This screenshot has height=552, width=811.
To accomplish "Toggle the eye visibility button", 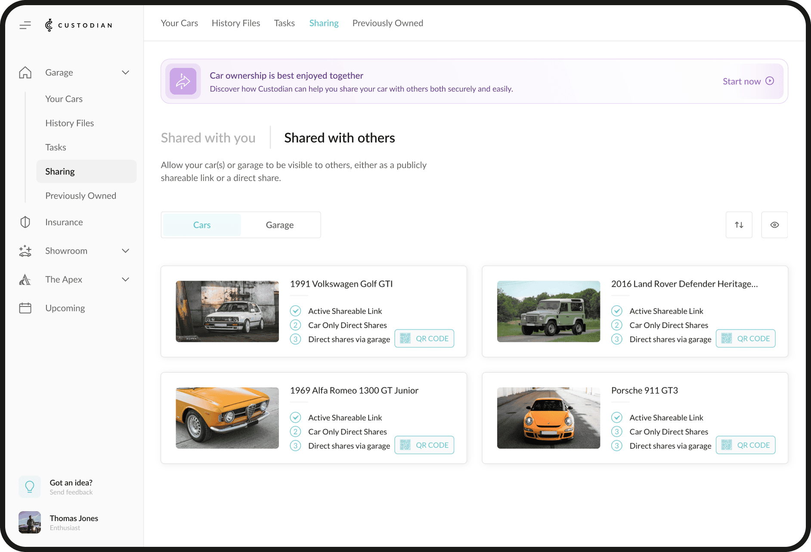I will coord(774,225).
